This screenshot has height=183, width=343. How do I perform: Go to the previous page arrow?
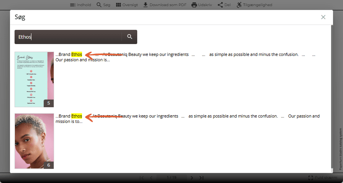[x=151, y=178]
